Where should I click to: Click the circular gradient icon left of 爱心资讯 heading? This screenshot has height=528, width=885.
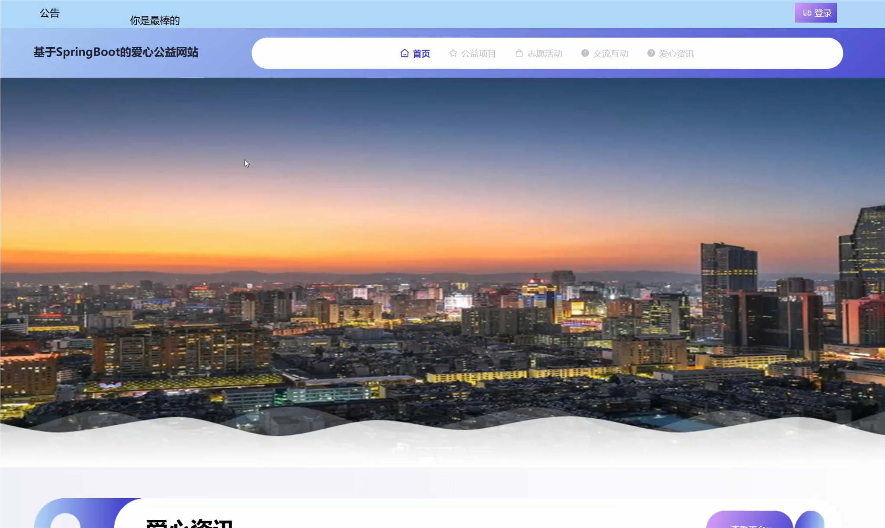(x=66, y=520)
